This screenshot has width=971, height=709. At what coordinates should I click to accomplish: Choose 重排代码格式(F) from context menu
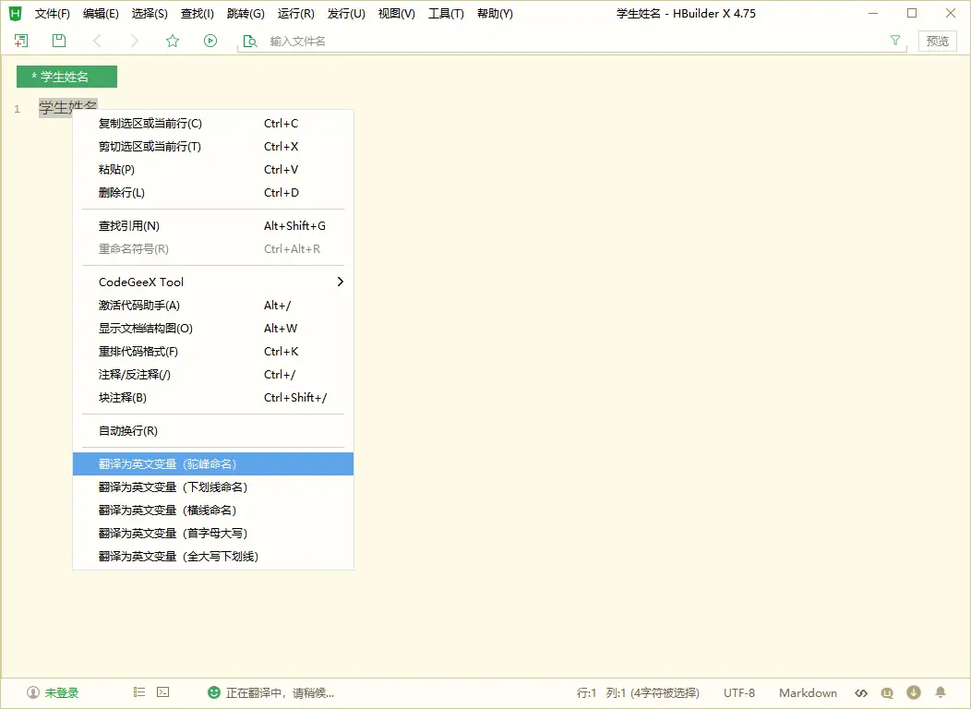click(x=138, y=352)
